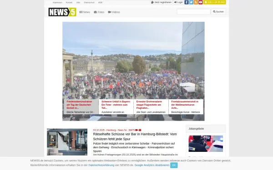Open the Jobangebote cameraman image
Screen dimensions: 273x170
tap(206, 144)
